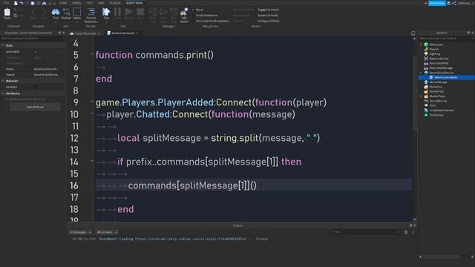Viewport: 475px width, 267px height.
Task: Click the navigate Back arrow icon
Action: 33,12
